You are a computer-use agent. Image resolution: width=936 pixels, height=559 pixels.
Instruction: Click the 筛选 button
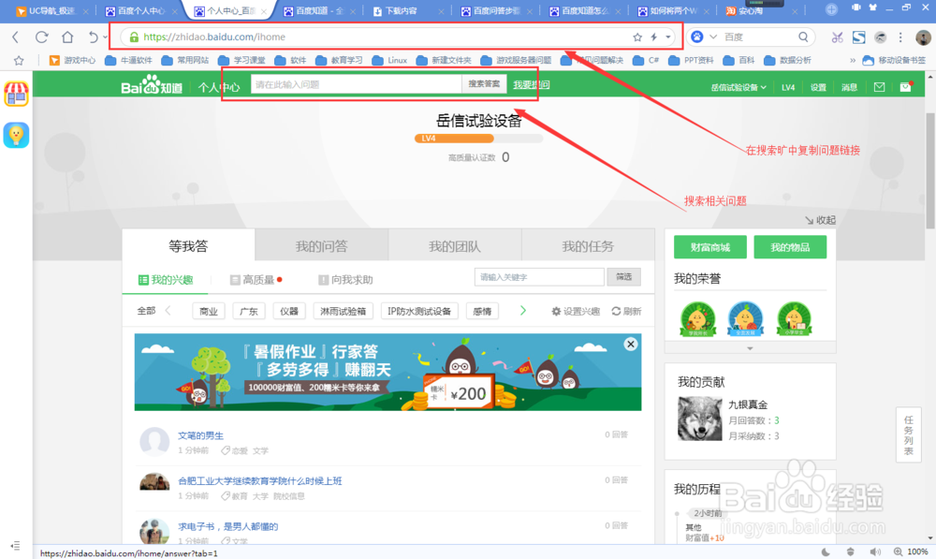click(x=623, y=277)
